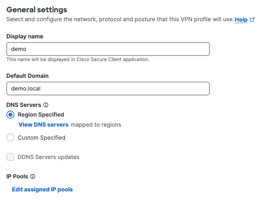Image resolution: width=264 pixels, height=200 pixels.
Task: Focus the Default Domain field containing demo.local
Action: [108, 89]
